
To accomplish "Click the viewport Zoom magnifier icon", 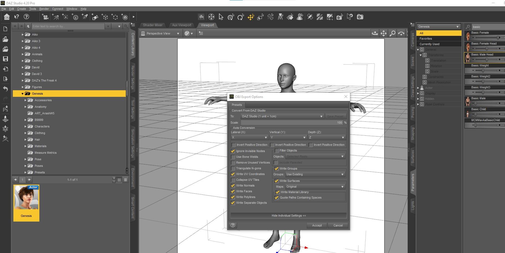I will (392, 33).
